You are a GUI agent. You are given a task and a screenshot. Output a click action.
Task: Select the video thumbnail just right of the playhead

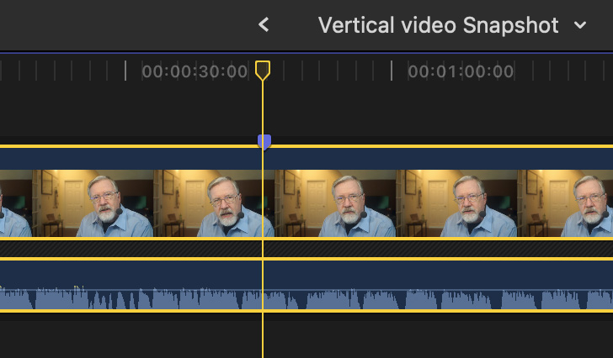click(x=335, y=203)
